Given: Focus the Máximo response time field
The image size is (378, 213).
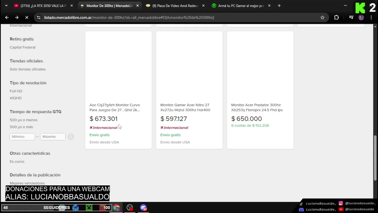Looking at the screenshot, I should (53, 137).
